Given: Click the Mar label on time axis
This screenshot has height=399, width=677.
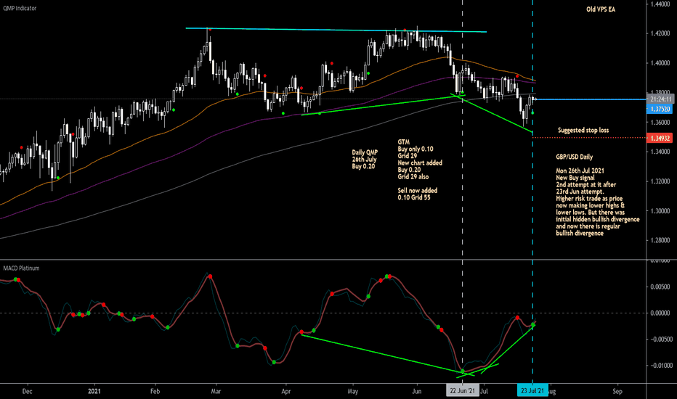Looking at the screenshot, I should click(216, 391).
